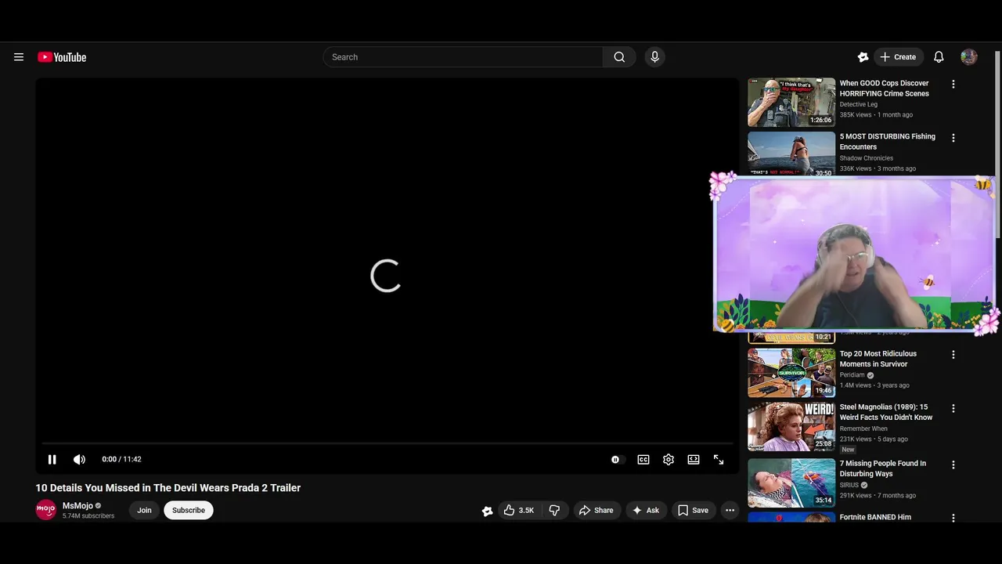The height and width of the screenshot is (564, 1002).
Task: Click the sparkle icon beside the like count
Action: (487, 511)
